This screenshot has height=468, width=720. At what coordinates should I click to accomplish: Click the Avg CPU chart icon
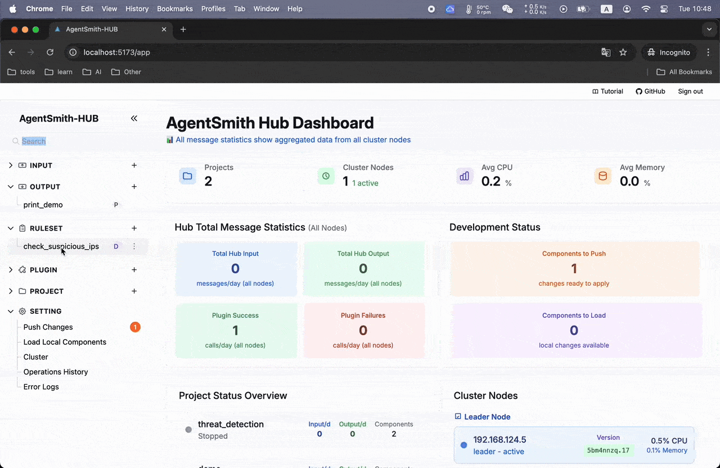pyautogui.click(x=464, y=176)
